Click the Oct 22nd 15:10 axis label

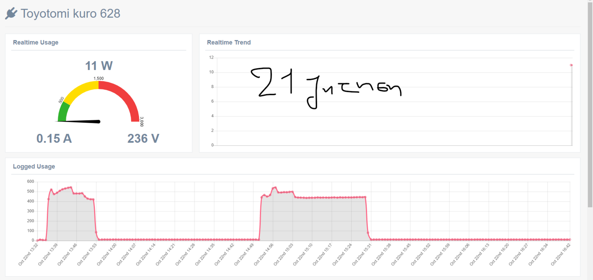click(x=303, y=254)
